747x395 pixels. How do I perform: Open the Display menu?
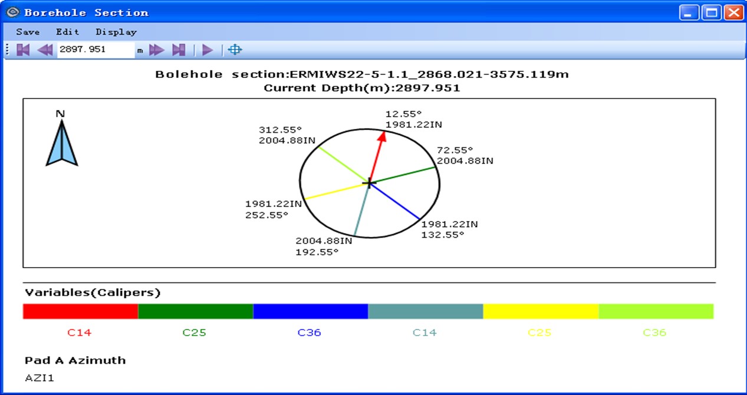[116, 32]
